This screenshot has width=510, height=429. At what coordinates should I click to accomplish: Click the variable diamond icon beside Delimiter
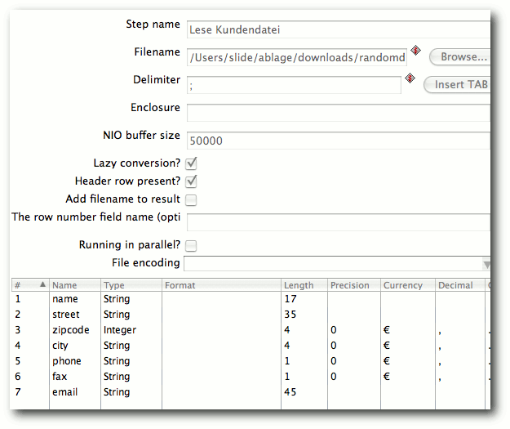pyautogui.click(x=410, y=78)
